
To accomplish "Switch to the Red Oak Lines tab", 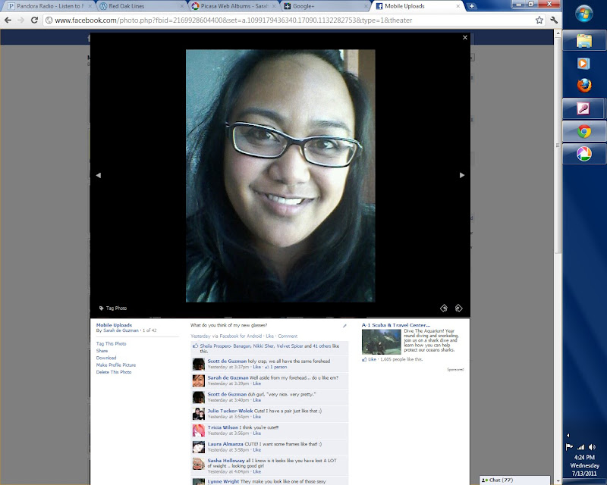I will tap(140, 6).
